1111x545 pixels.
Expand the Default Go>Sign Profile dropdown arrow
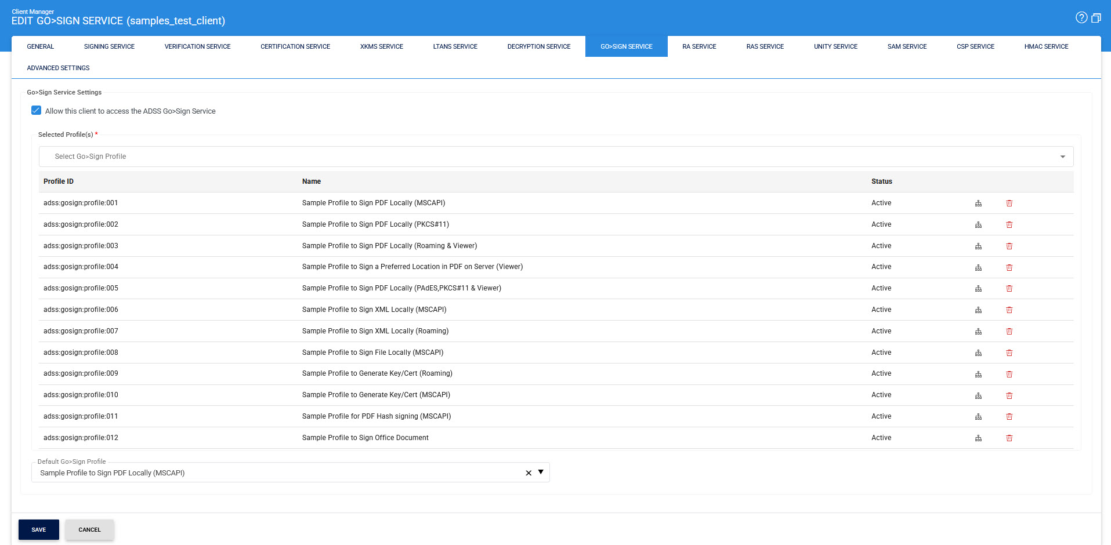click(541, 472)
